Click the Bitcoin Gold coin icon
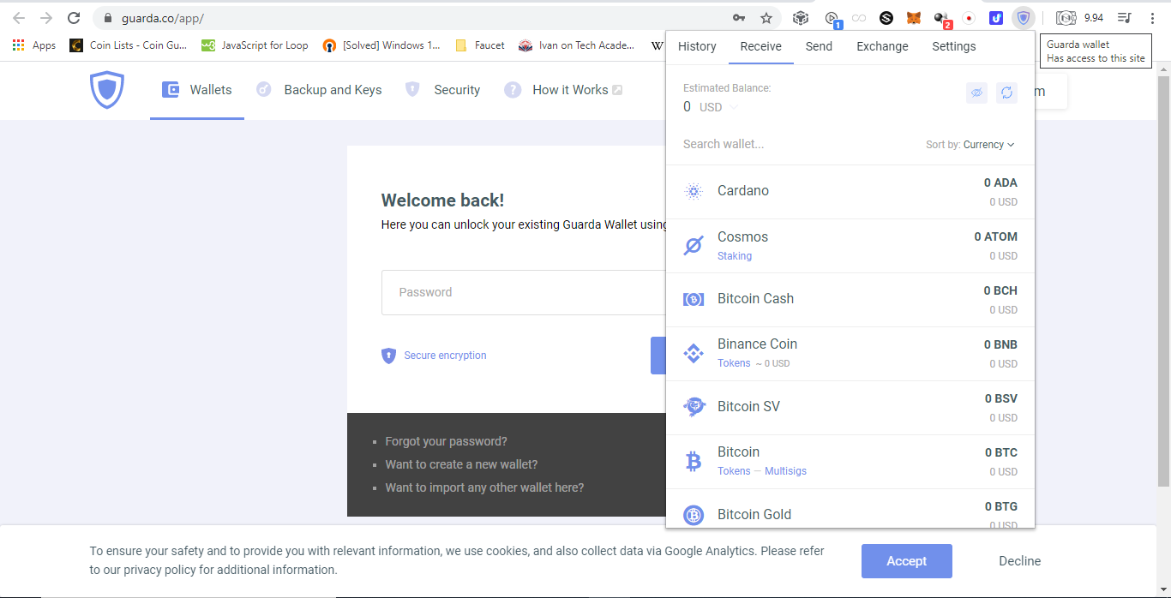The height and width of the screenshot is (598, 1171). [x=694, y=515]
